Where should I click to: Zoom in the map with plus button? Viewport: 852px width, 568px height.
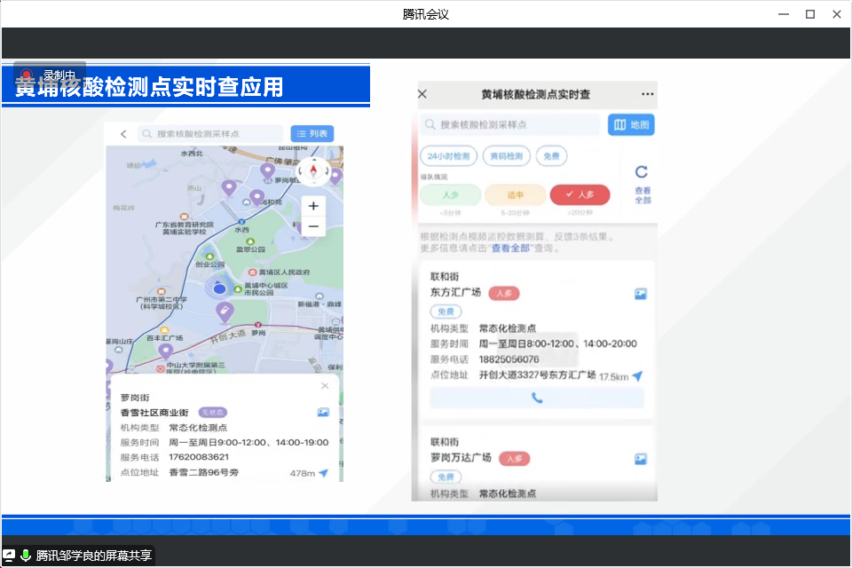point(313,206)
